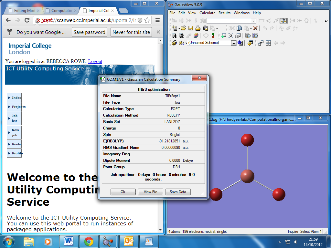The height and width of the screenshot is (248, 331).
Task: Click the browser page vertical scrollbar
Action: pos(160,135)
